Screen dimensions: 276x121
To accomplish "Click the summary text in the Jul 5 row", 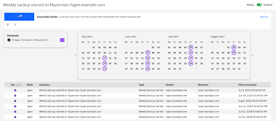I will tap(70, 90).
